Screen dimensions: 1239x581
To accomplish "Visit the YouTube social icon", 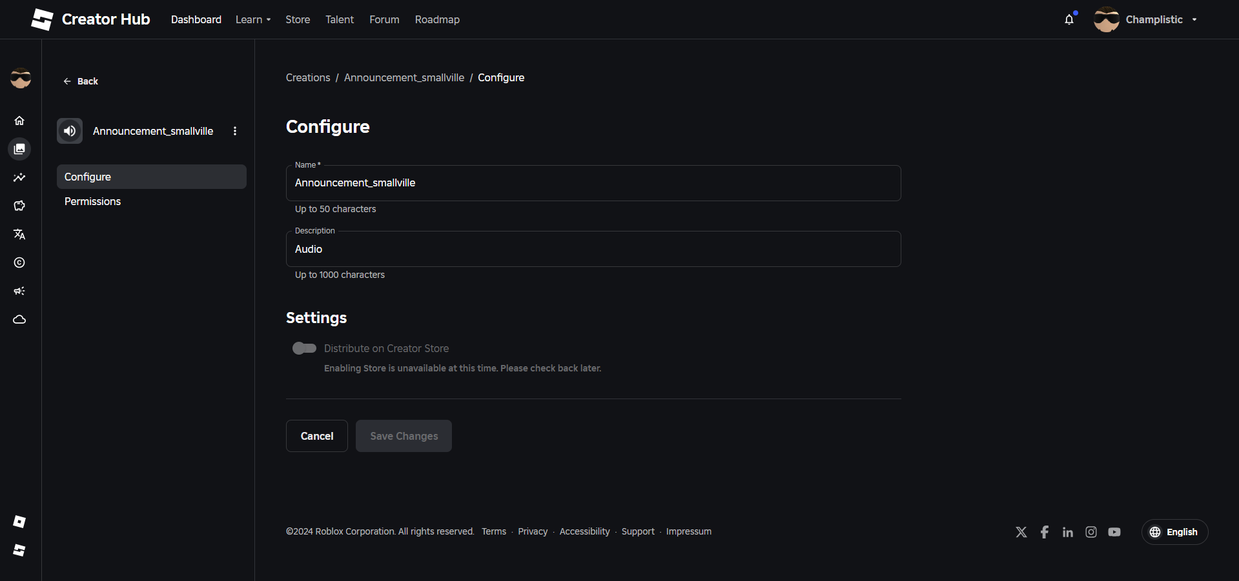I will 1114,532.
